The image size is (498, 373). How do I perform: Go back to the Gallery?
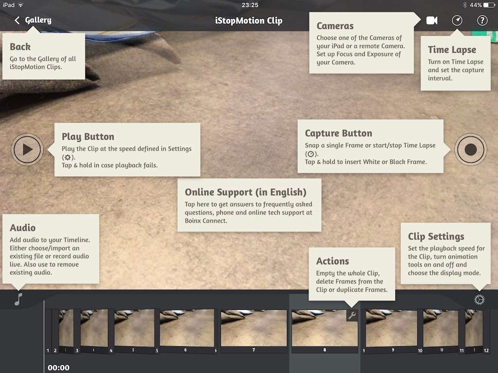tap(33, 20)
